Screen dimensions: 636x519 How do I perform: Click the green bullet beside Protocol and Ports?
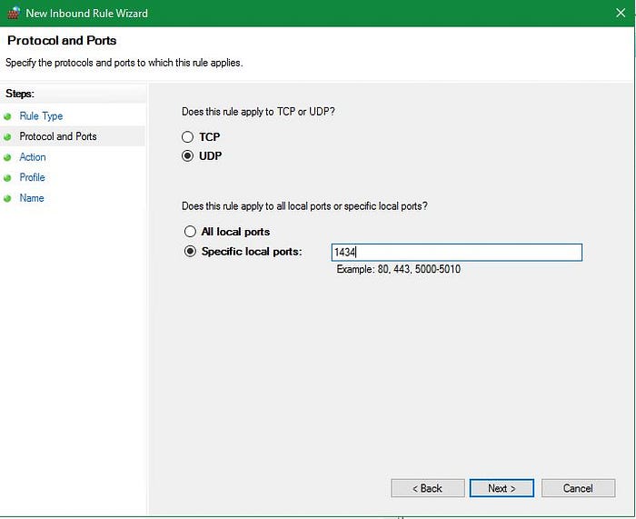(7, 137)
